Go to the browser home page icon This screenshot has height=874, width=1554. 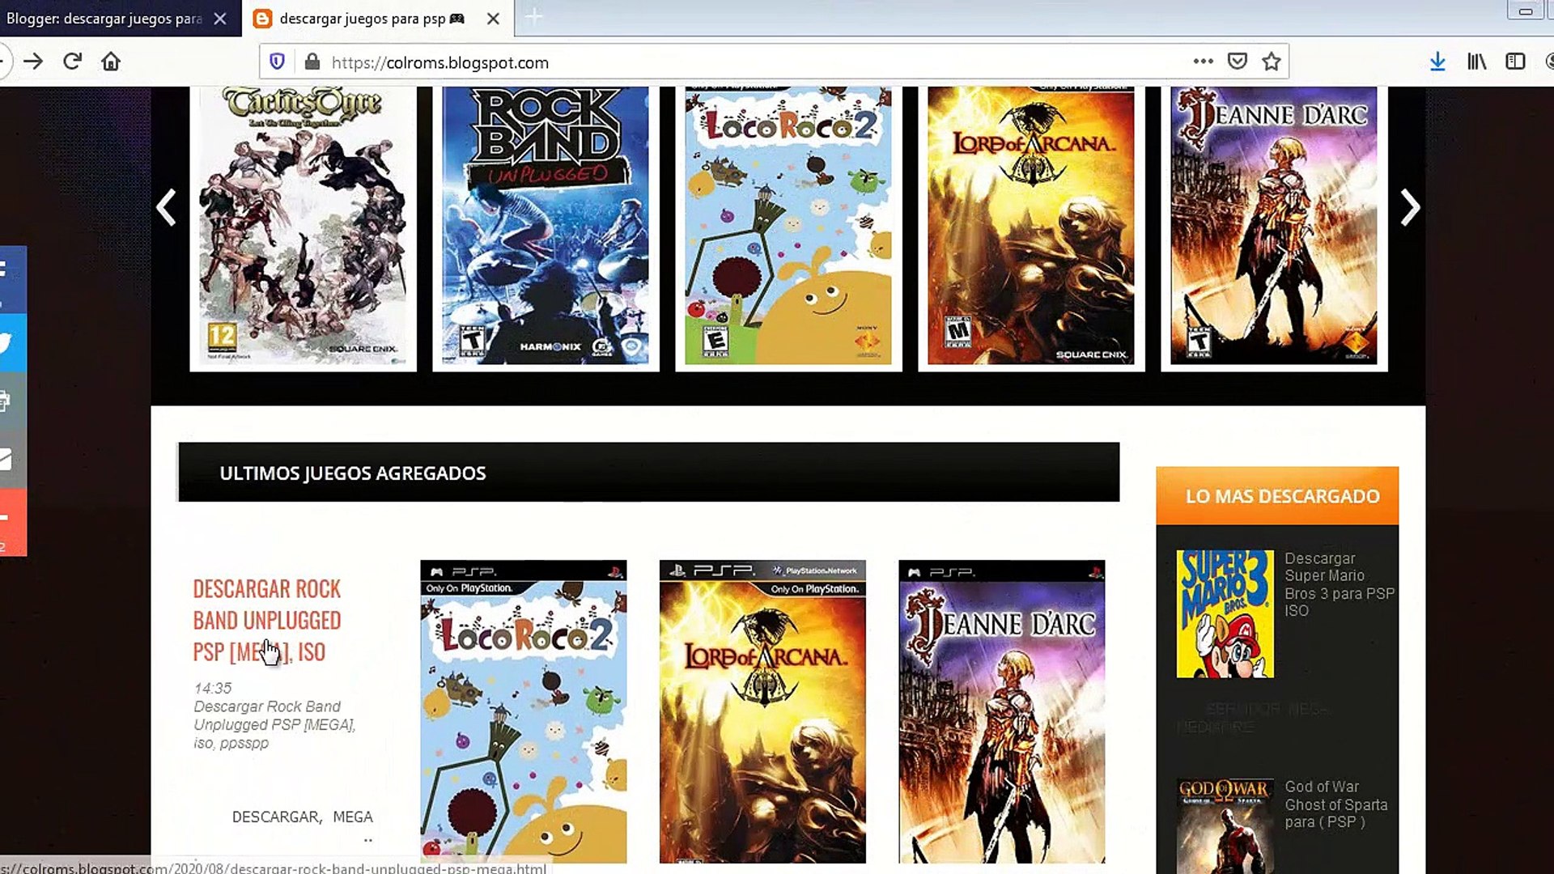111,62
